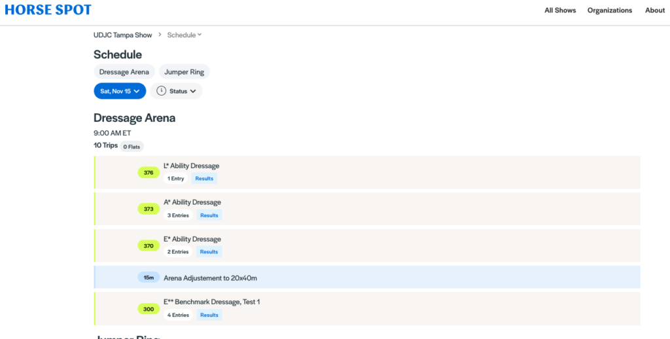Click the 300 class number badge
This screenshot has height=339, width=670.
tap(149, 309)
